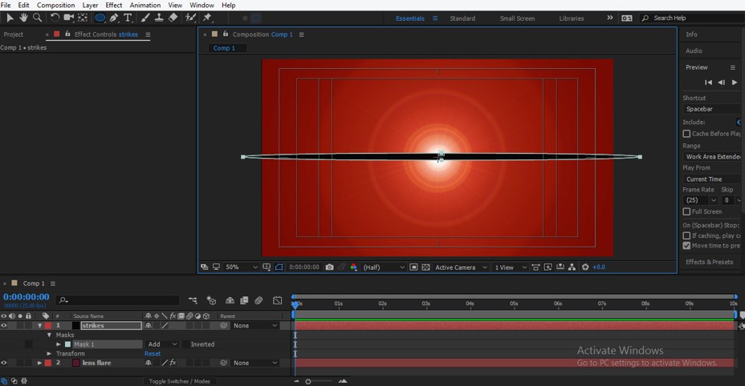
Task: Open Mask 1 mode Add dropdown
Action: [x=162, y=344]
